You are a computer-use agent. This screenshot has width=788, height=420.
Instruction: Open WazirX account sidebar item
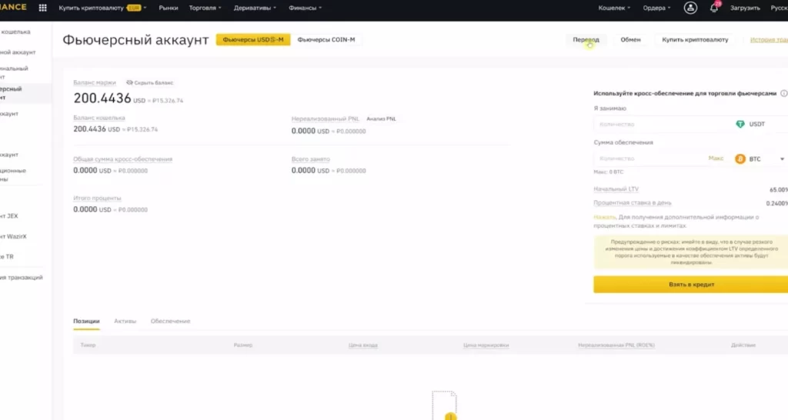13,236
